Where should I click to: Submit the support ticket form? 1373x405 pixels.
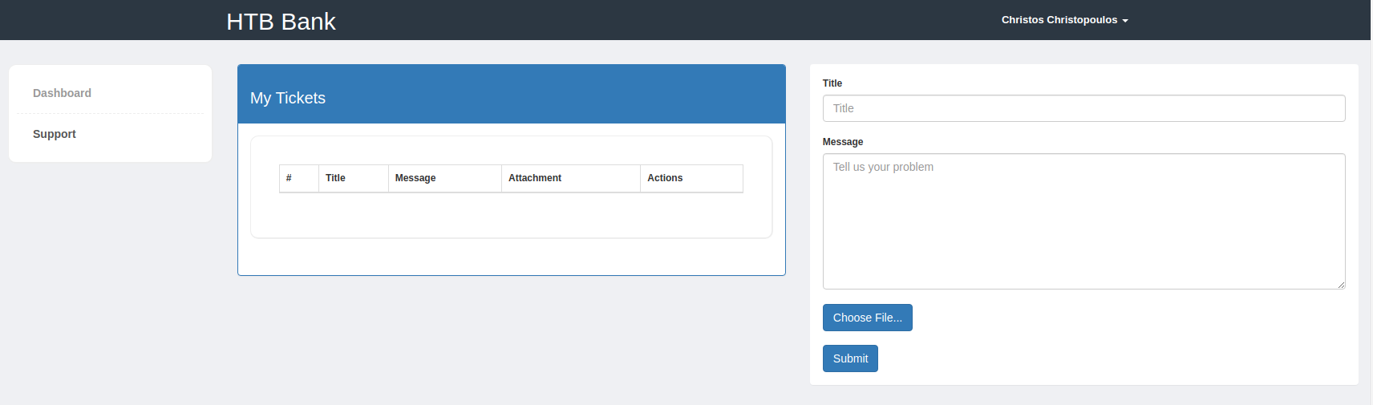(850, 358)
